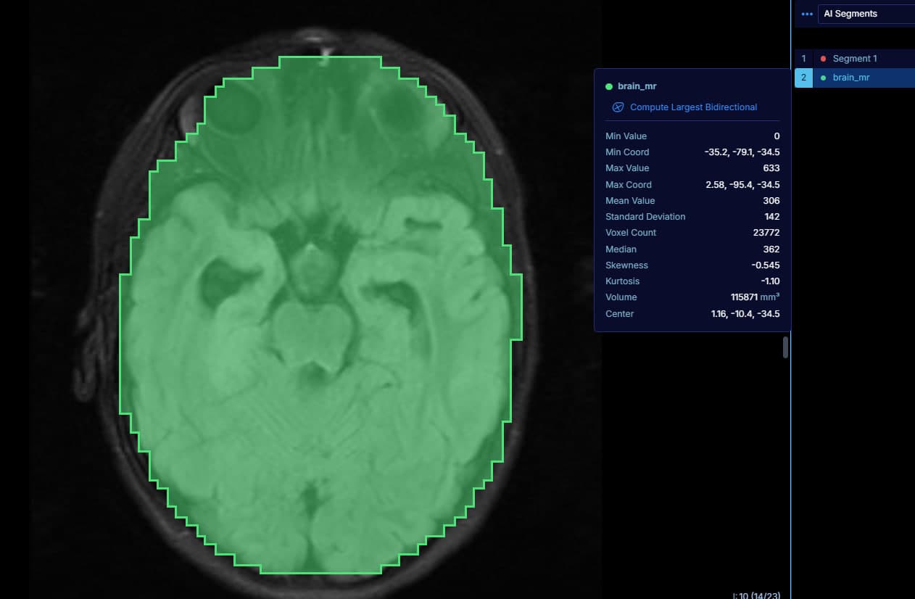Click the green color dot of brain_mr row
The width and height of the screenshot is (915, 599).
pos(823,78)
